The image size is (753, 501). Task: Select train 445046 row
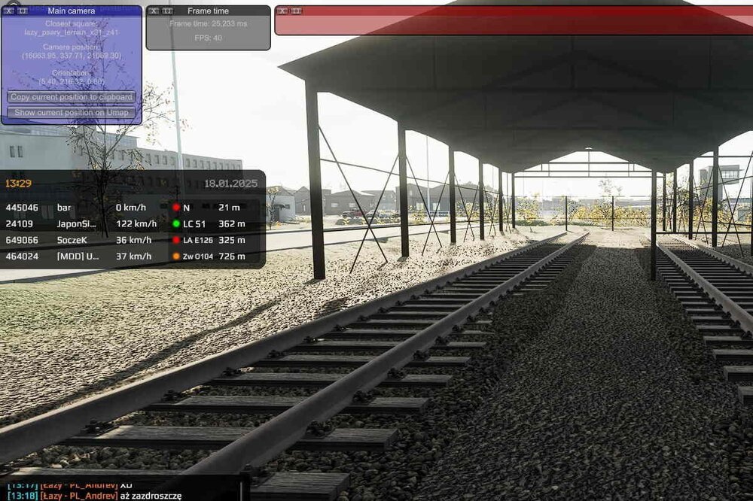pos(132,208)
